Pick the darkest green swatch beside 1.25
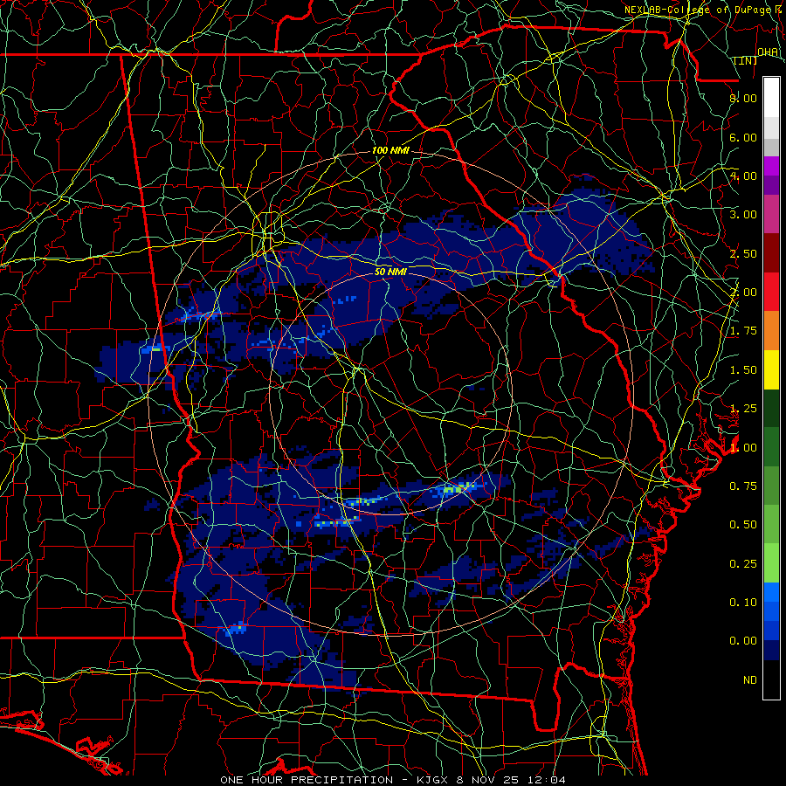The image size is (786, 786). point(771,409)
